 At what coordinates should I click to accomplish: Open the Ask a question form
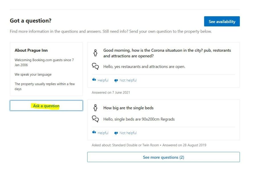click(x=46, y=106)
